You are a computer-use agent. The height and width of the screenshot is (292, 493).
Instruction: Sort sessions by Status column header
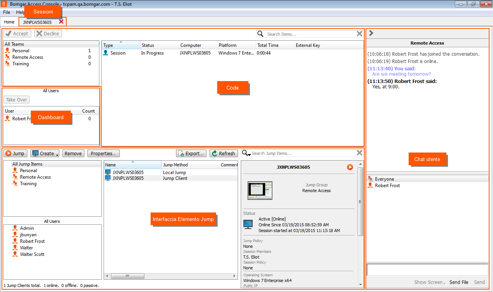tap(159, 45)
